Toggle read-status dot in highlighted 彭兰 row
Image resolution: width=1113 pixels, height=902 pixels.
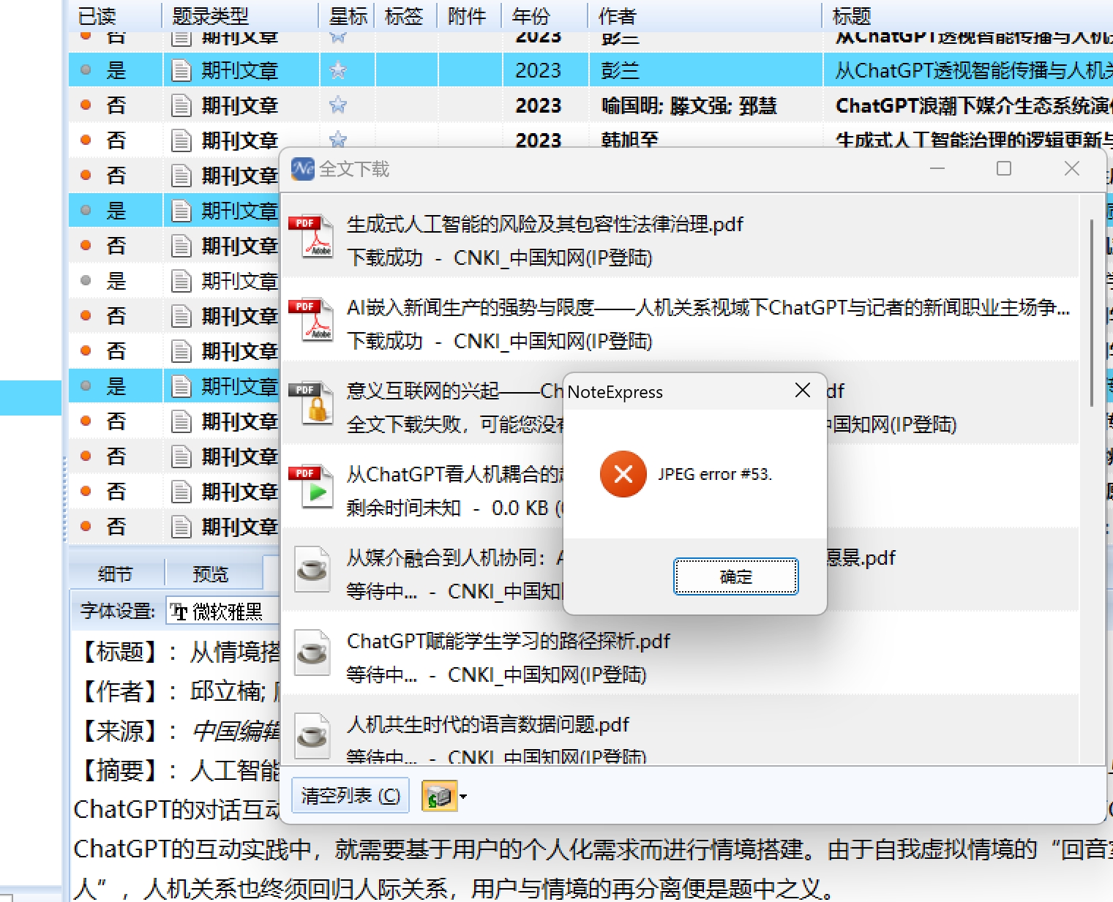pyautogui.click(x=86, y=70)
